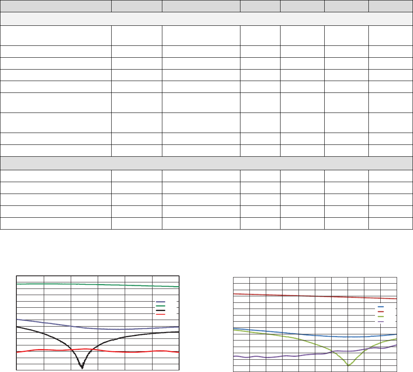Click the black legend swatch in left chart

click(x=161, y=310)
